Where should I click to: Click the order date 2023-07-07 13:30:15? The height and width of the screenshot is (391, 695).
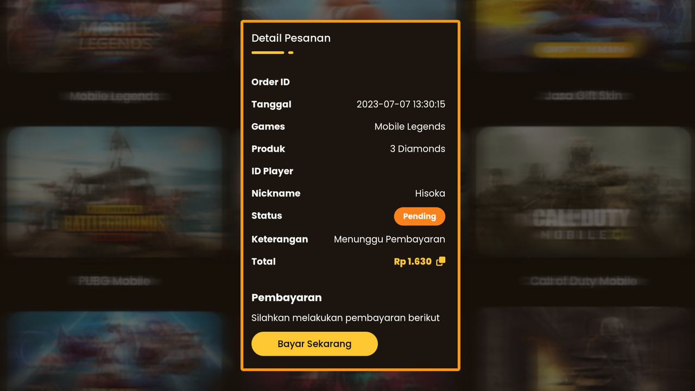click(x=401, y=104)
